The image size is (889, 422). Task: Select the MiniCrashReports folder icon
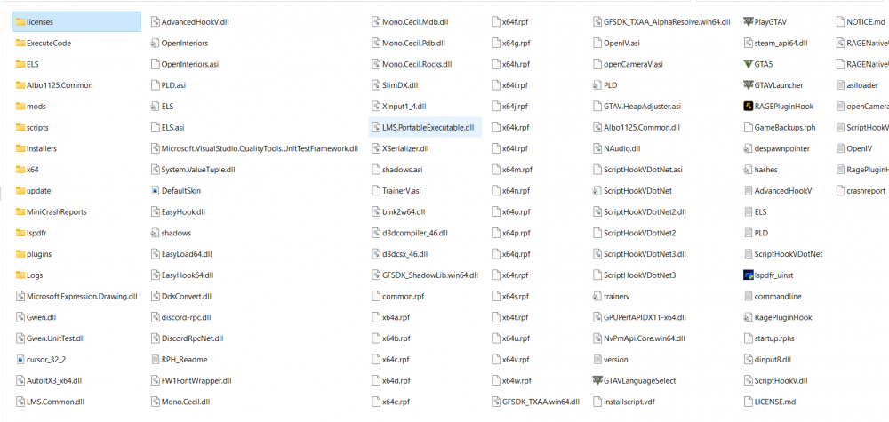pyautogui.click(x=20, y=211)
